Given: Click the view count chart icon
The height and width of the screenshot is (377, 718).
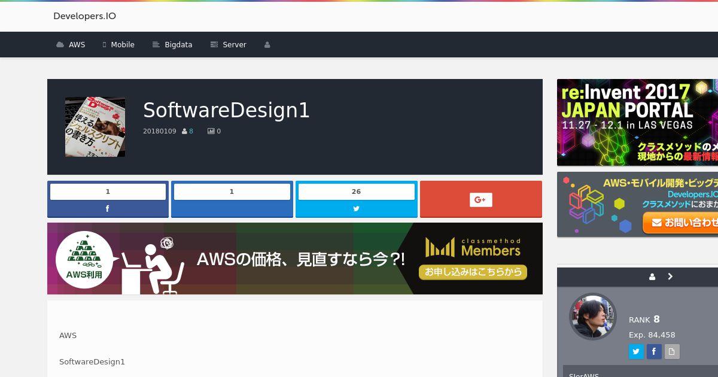Looking at the screenshot, I should 211,131.
